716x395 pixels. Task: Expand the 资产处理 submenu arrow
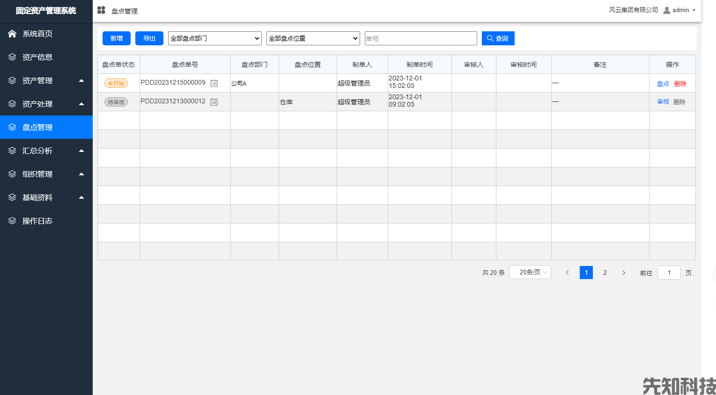[81, 104]
